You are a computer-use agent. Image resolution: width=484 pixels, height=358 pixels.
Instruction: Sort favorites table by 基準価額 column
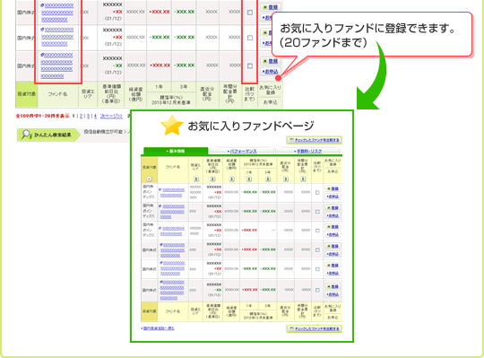tap(212, 179)
